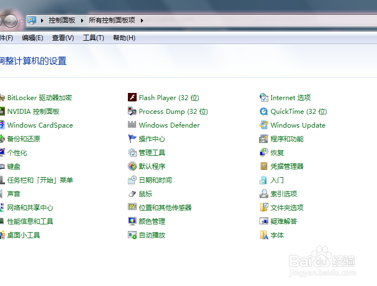The height and width of the screenshot is (286, 377).
Task: Click the 所有控制面板项 breadcrumb
Action: click(112, 20)
